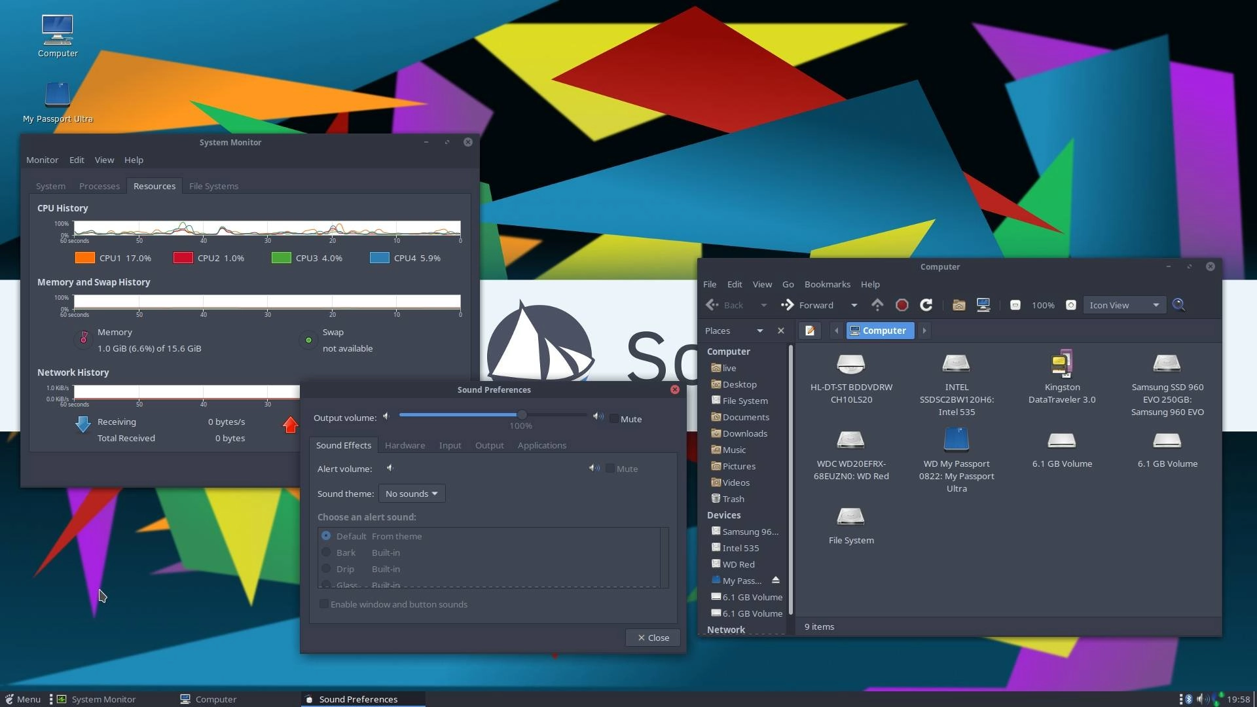
Task: Toggle location entry with the pencil icon
Action: pyautogui.click(x=810, y=331)
